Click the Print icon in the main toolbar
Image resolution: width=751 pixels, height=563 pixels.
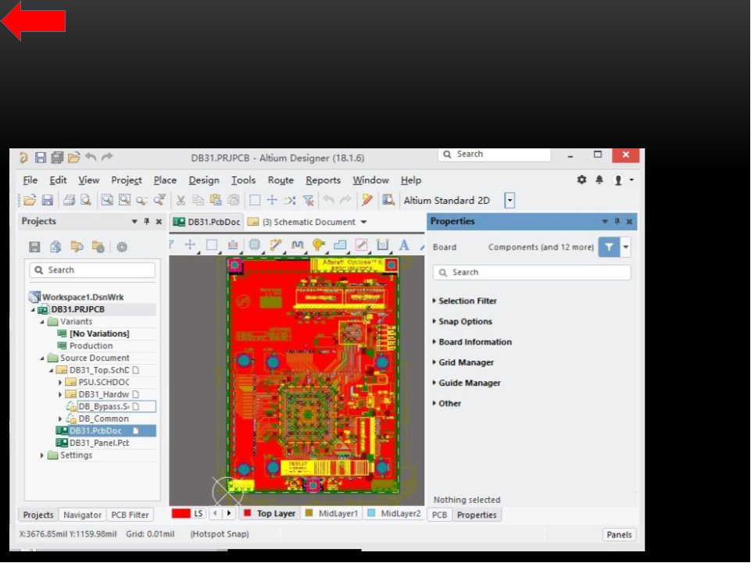pos(70,200)
